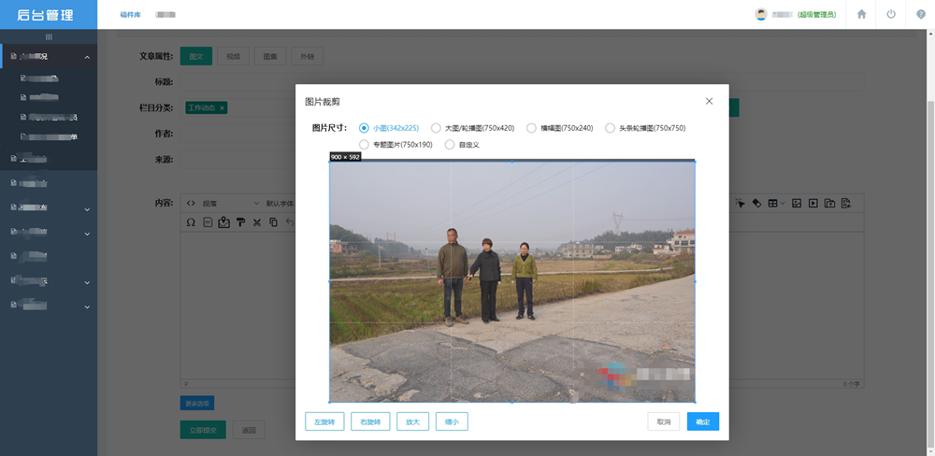Viewport: 935px width, 456px height.
Task: Collapse the first expanded sidebar menu
Action: [87, 57]
